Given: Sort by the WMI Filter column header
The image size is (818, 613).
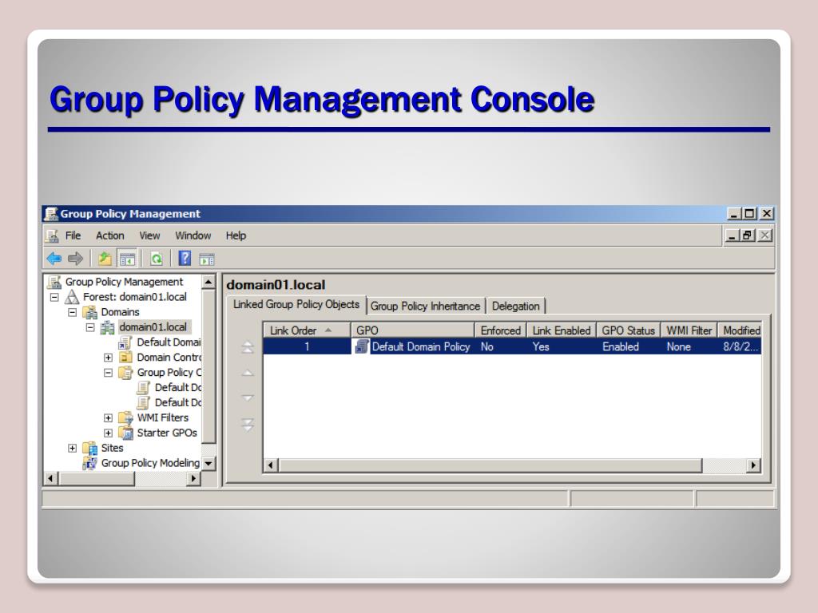Looking at the screenshot, I should click(689, 330).
